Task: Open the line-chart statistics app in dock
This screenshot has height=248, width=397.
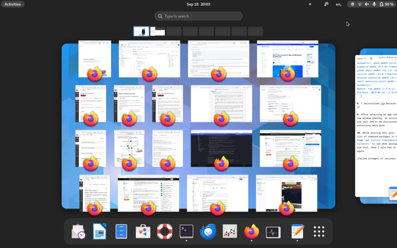Action: 230,232
